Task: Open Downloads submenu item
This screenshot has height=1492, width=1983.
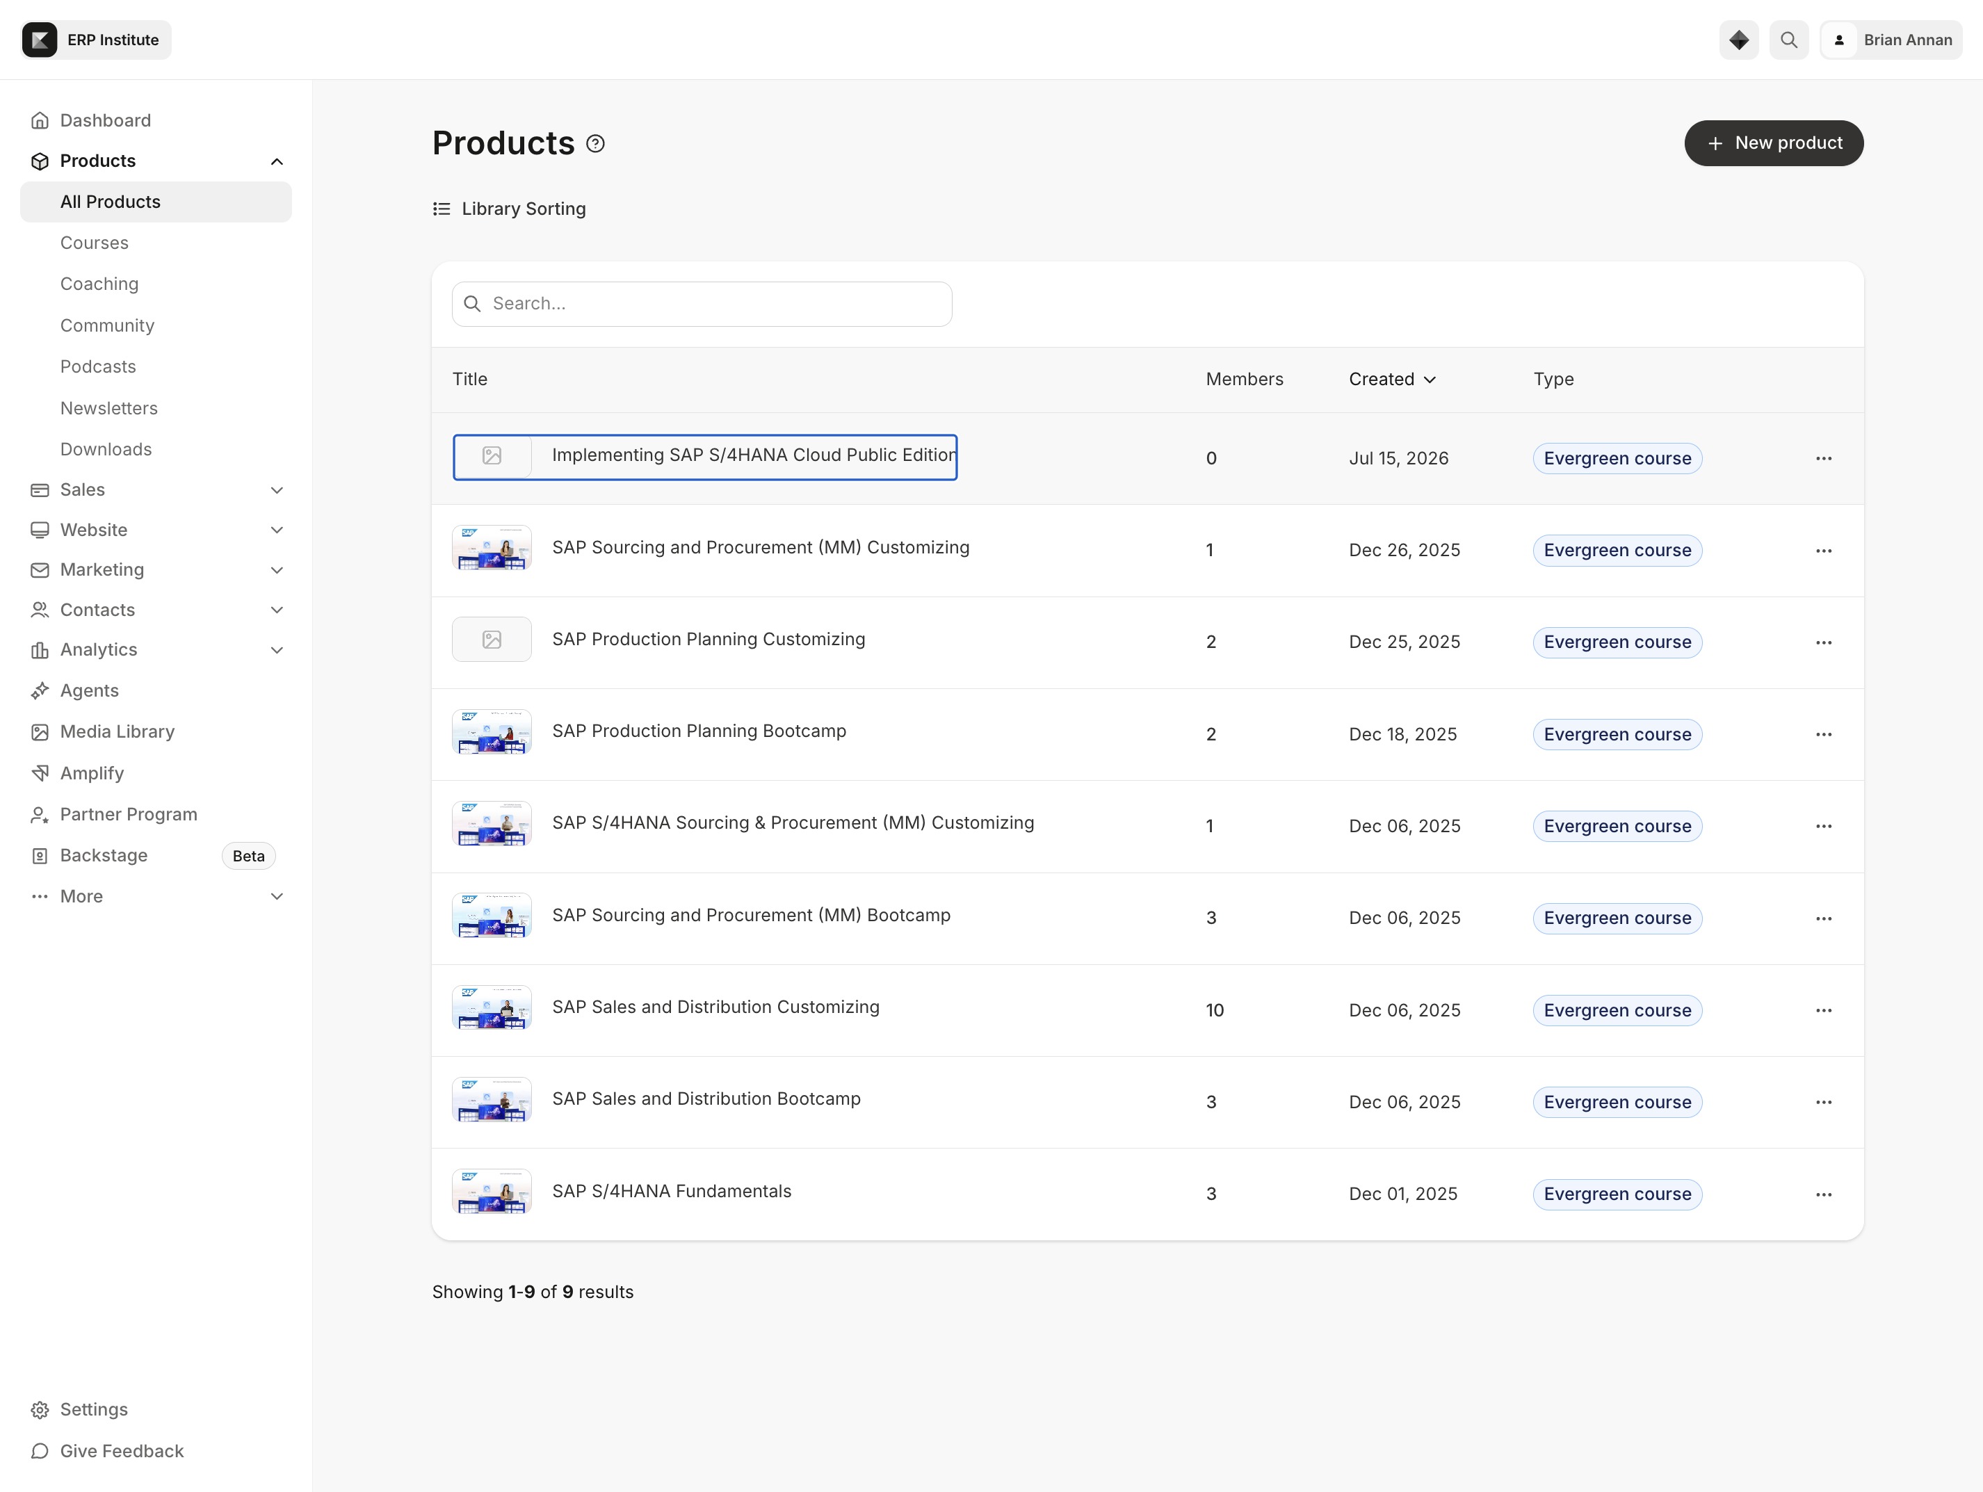Action: tap(106, 449)
